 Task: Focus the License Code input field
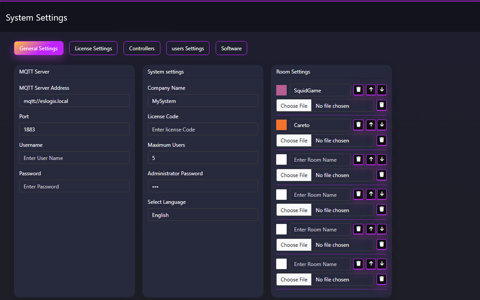[202, 129]
